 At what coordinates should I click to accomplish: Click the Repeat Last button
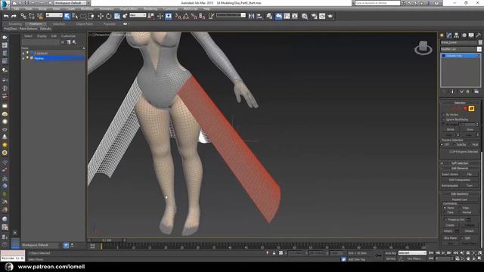pos(460,199)
